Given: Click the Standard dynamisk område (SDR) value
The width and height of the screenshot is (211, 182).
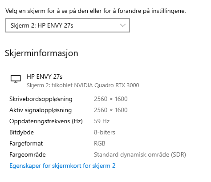Looking at the screenshot, I should point(140,155).
